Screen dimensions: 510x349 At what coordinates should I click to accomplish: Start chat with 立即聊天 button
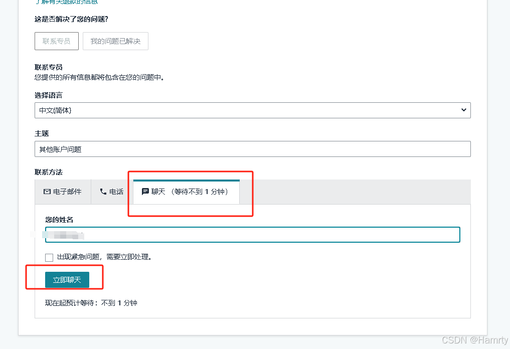point(67,280)
